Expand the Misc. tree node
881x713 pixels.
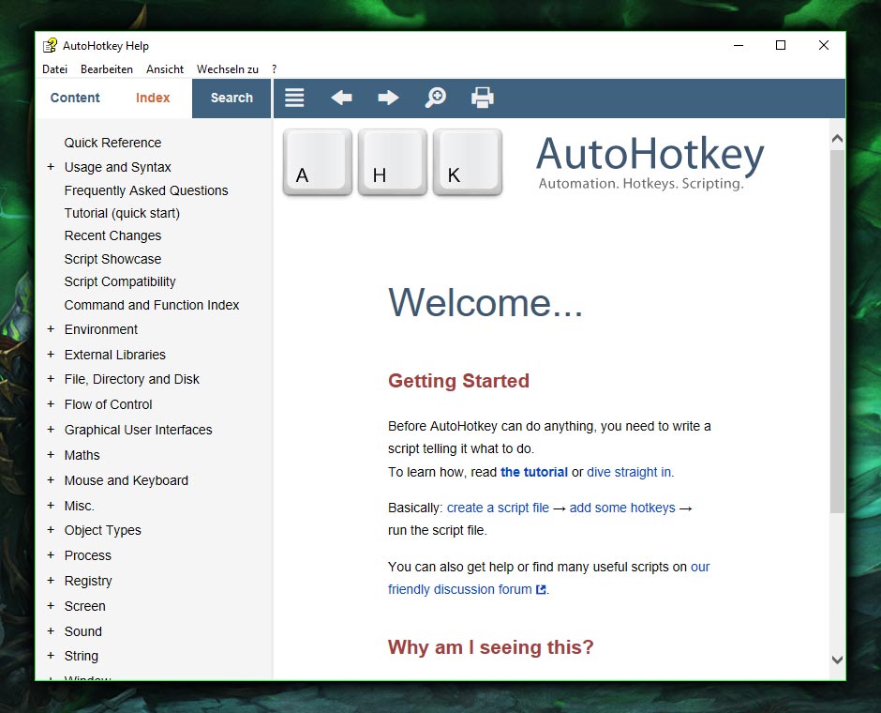[x=51, y=506]
